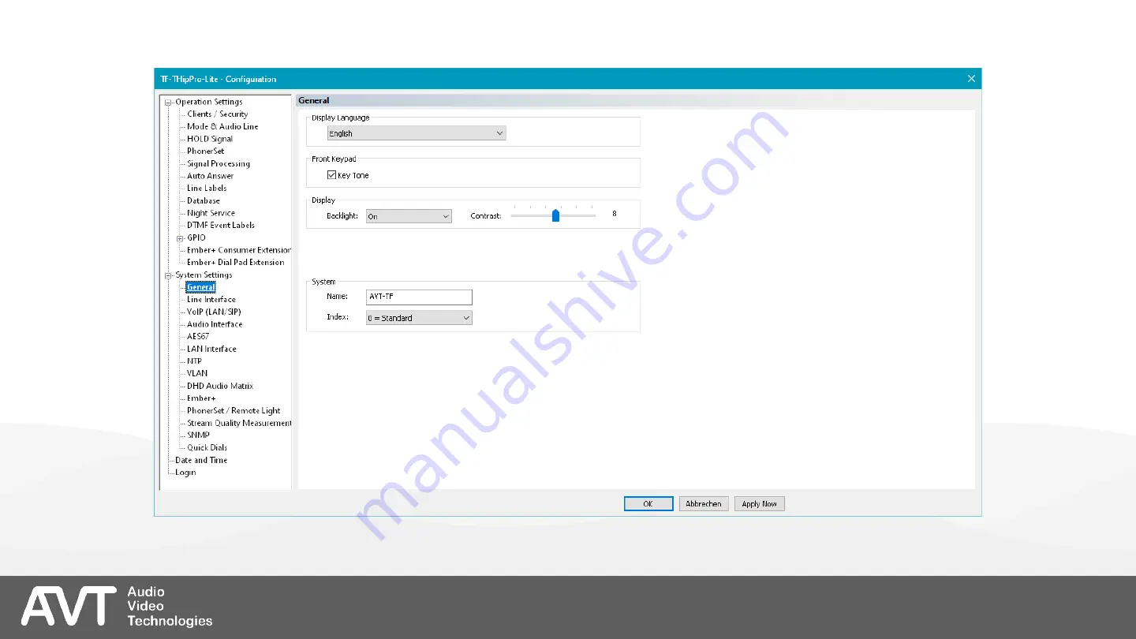The width and height of the screenshot is (1136, 639).
Task: Open LAN Interface settings
Action: click(211, 349)
